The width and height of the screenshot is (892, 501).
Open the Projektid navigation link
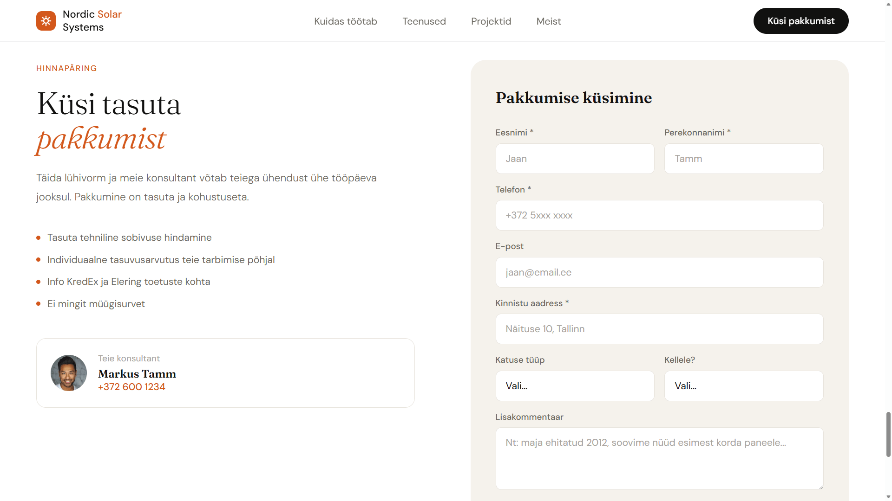[491, 21]
